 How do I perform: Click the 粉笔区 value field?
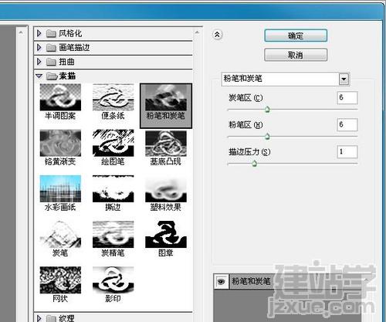point(347,124)
